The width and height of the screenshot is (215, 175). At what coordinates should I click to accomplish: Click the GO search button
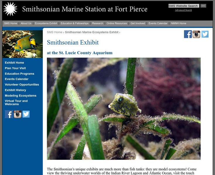point(203,6)
